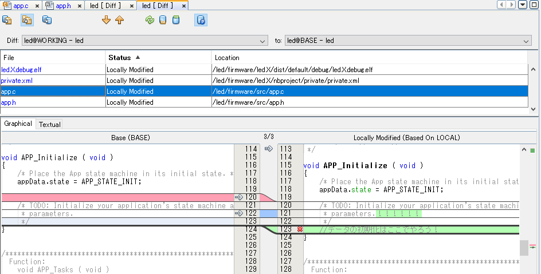Image resolution: width=541 pixels, height=274 pixels.
Task: Click the diff pane vertical scrollbar thumb
Action: point(524,247)
